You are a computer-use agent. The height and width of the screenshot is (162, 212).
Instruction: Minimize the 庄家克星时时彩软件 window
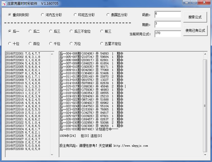coord(186,3)
